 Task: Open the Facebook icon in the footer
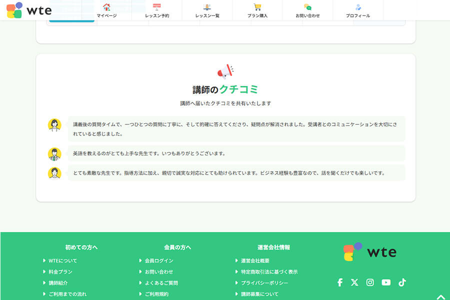pyautogui.click(x=339, y=282)
